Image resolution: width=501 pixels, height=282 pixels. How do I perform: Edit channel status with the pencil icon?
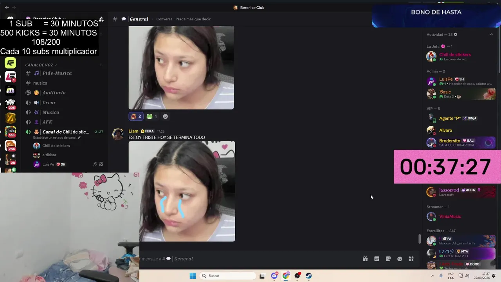79,137
